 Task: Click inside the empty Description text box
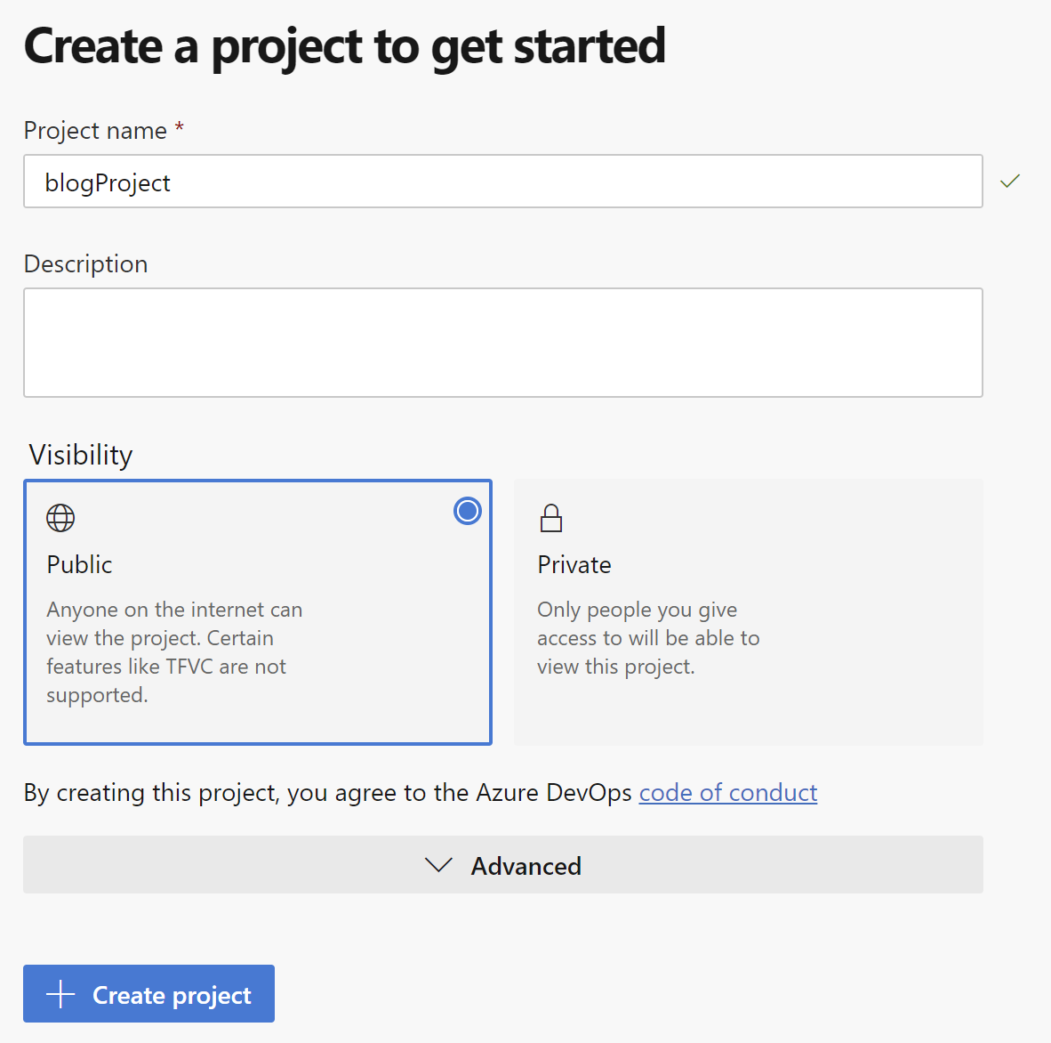(x=503, y=343)
